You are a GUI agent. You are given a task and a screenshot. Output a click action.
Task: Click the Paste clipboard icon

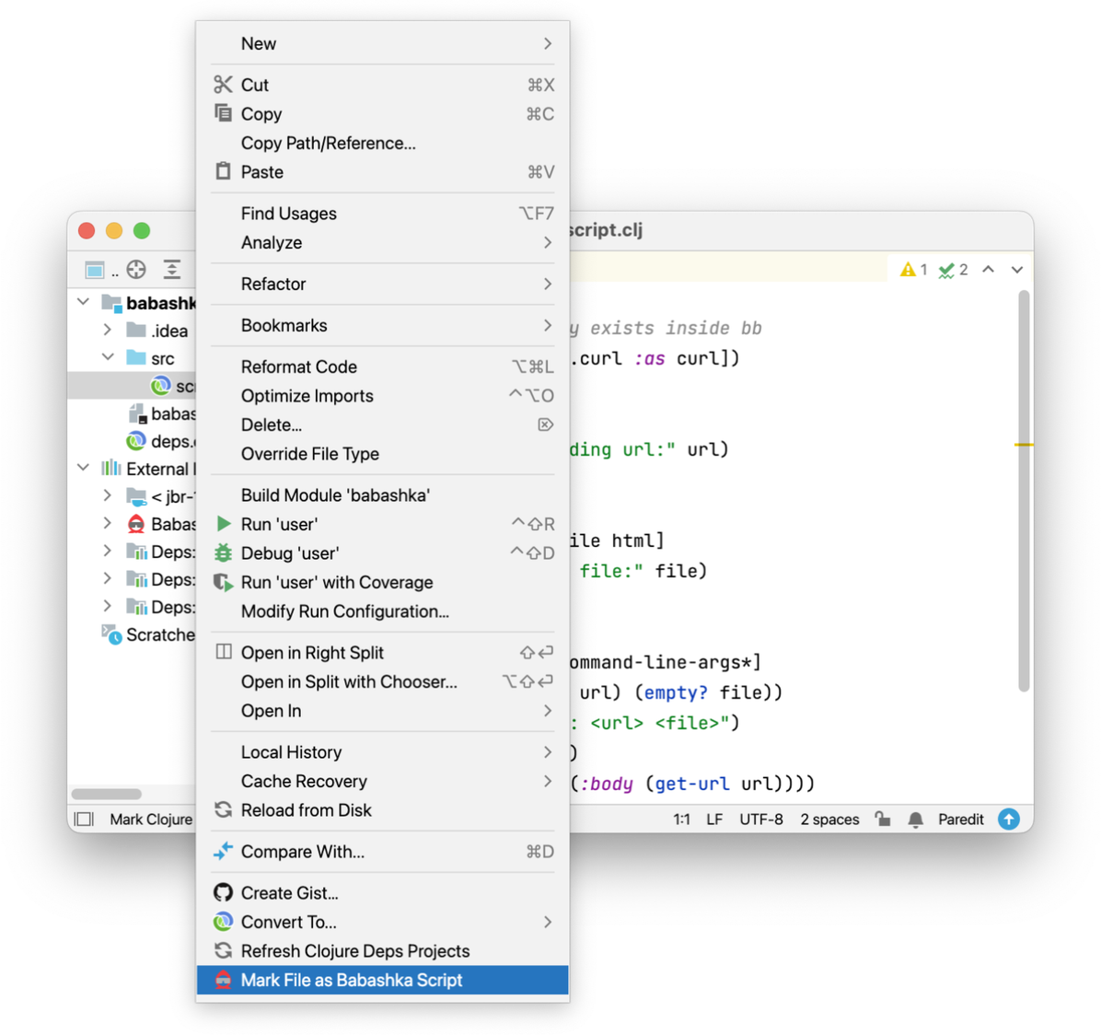coord(223,171)
